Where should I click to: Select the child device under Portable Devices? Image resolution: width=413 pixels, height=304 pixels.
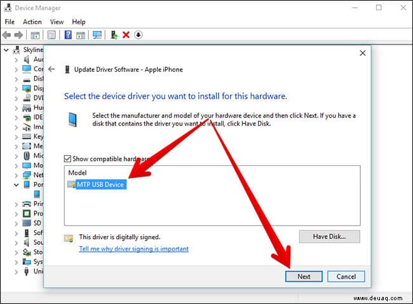[x=37, y=194]
